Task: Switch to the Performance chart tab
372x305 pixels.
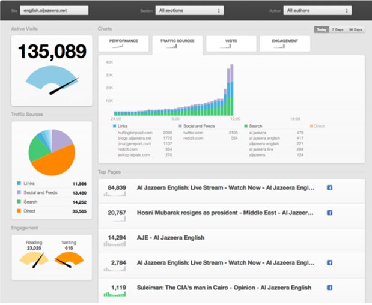Action: click(124, 44)
